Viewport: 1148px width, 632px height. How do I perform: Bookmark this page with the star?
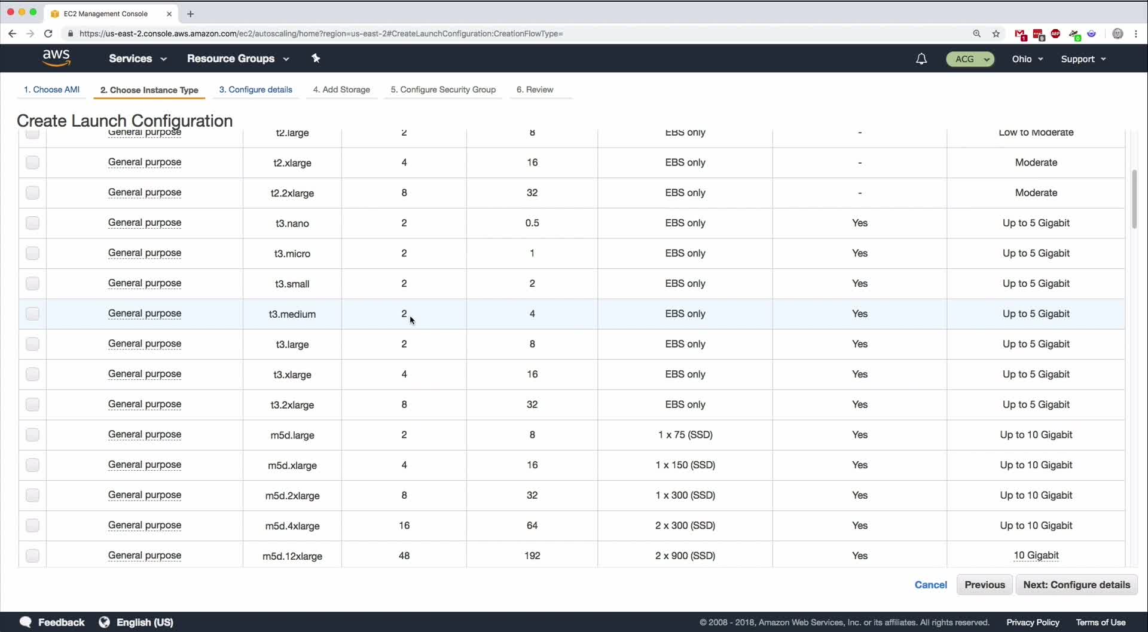point(996,33)
